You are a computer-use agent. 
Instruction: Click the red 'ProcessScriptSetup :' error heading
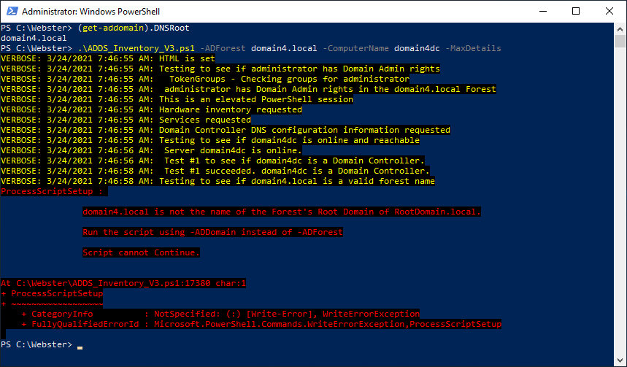[53, 191]
